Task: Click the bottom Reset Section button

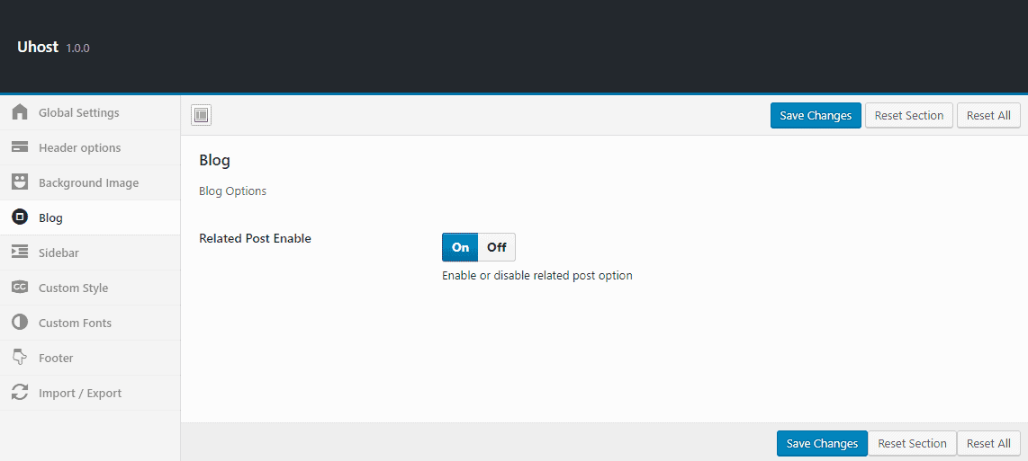Action: click(x=912, y=443)
